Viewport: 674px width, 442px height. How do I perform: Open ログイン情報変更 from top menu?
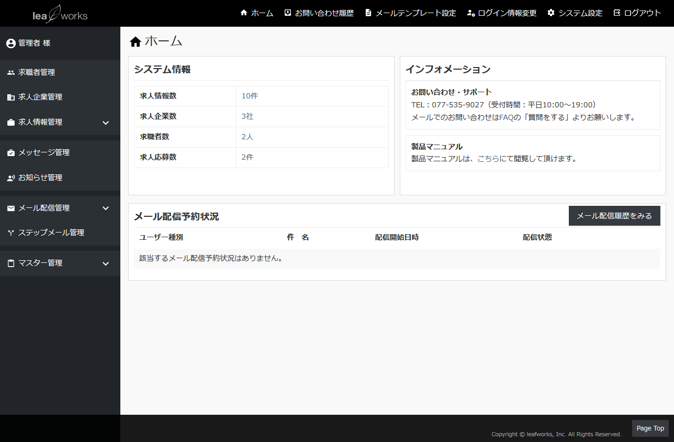[x=507, y=13]
